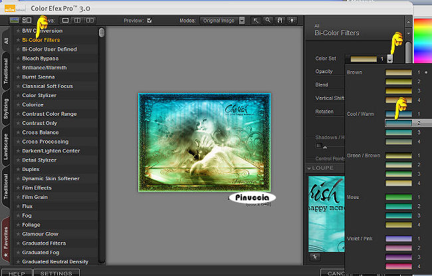Select the Graduated Neutral Density filter

(x=55, y=261)
